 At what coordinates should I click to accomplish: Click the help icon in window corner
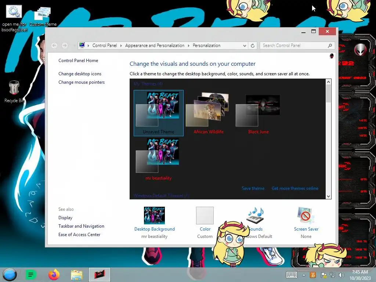pos(332,56)
